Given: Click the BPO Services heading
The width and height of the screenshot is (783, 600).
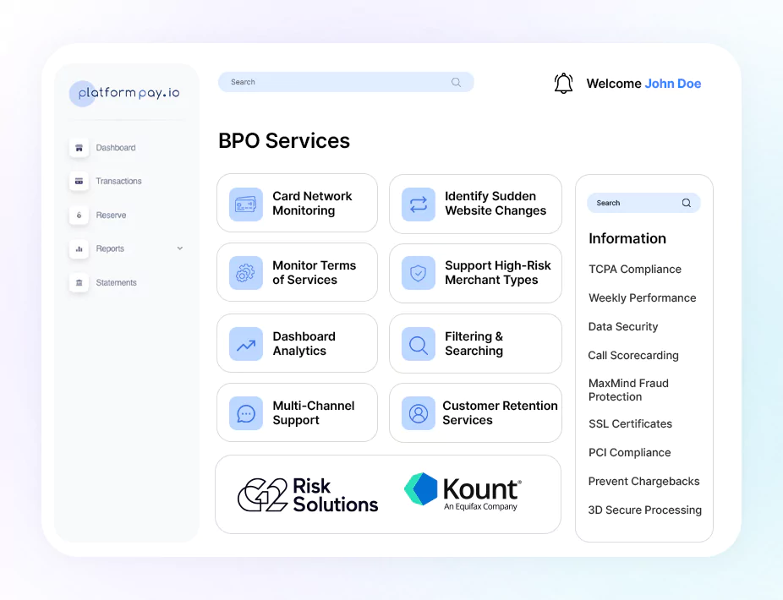Looking at the screenshot, I should pyautogui.click(x=284, y=141).
